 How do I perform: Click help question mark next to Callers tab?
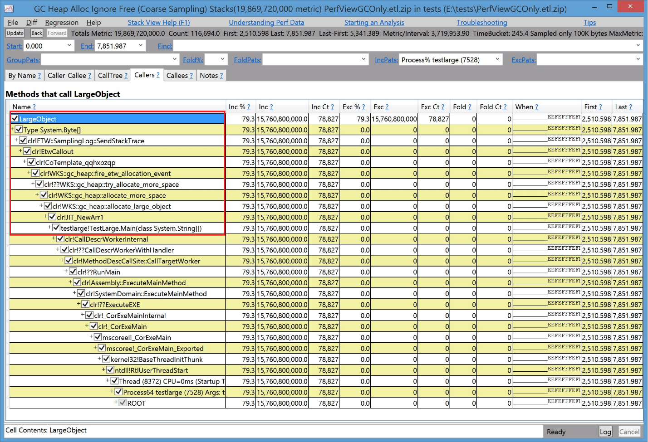[x=158, y=75]
